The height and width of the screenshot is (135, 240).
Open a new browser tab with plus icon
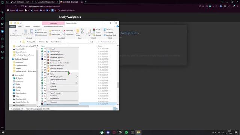click(x=86, y=2)
